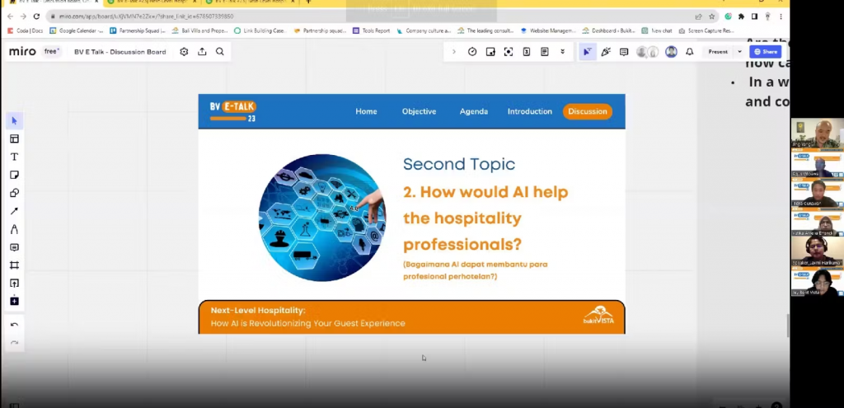844x408 pixels.
Task: Select the Sticky note tool
Action: pos(15,175)
